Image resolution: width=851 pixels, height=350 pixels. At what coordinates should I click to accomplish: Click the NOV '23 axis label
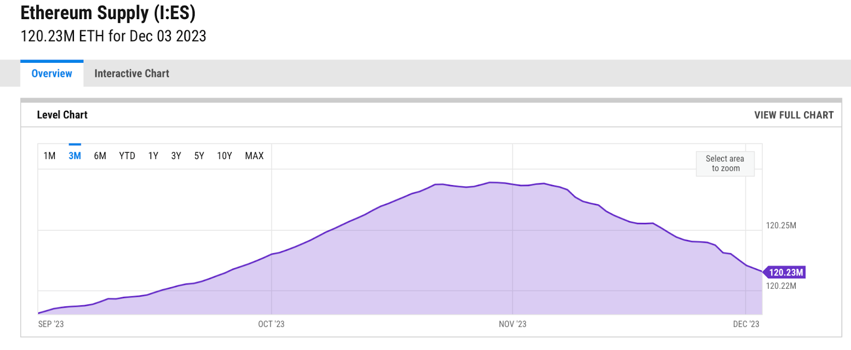pos(513,324)
